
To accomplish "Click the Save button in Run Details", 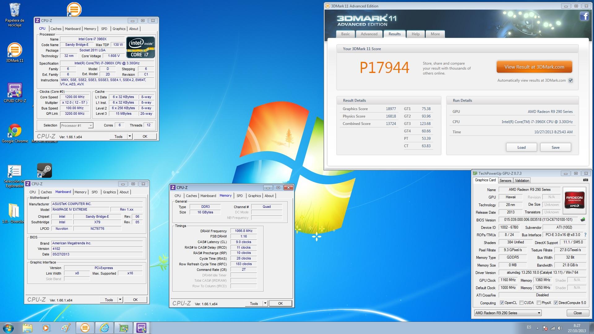I will click(555, 148).
